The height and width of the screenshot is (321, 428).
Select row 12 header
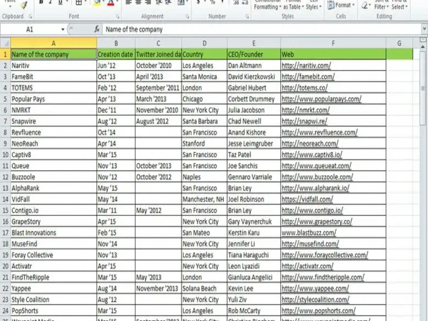click(5, 177)
